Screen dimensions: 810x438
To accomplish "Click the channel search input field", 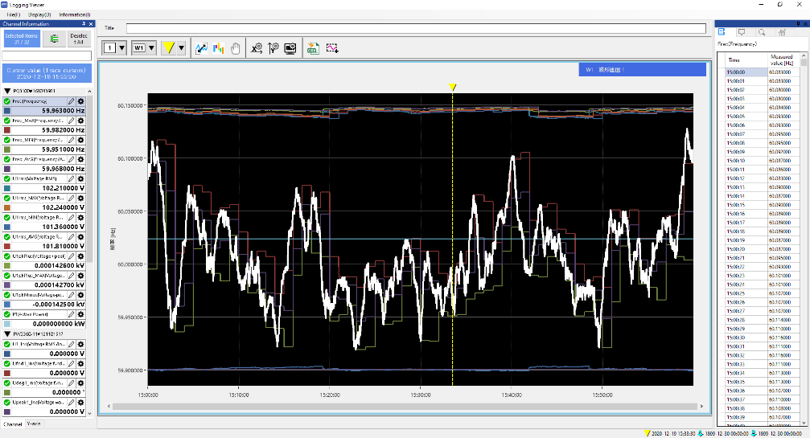I will point(47,55).
